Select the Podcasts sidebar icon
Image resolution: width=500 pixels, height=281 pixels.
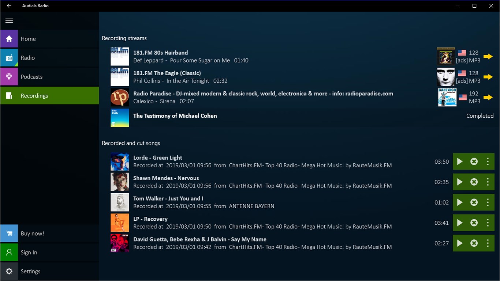click(9, 76)
